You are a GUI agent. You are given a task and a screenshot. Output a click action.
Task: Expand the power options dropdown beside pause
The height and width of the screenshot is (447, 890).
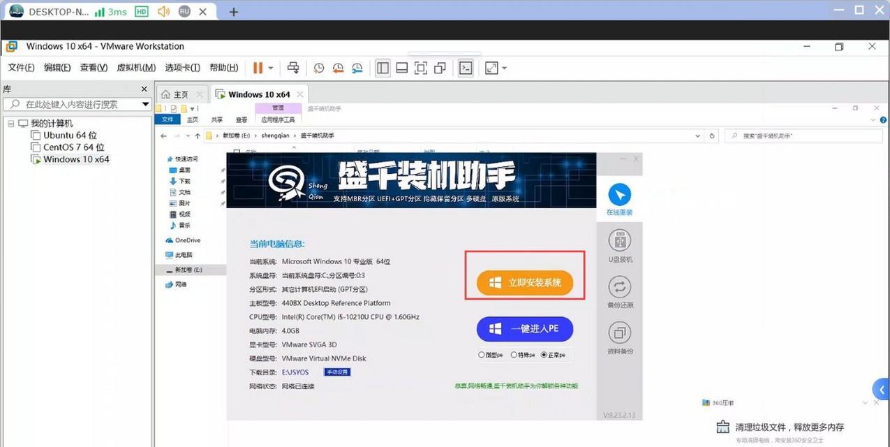click(271, 68)
